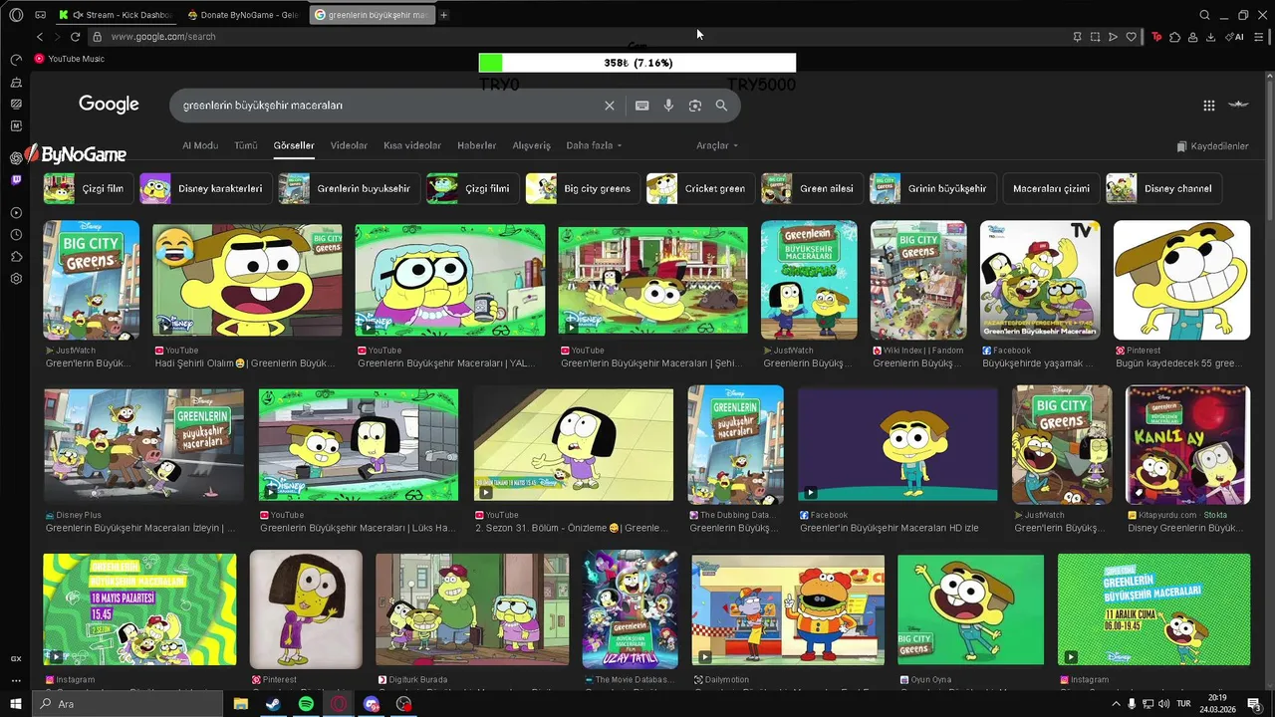The image size is (1275, 717).
Task: Select the Videolar search tab
Action: point(349,145)
